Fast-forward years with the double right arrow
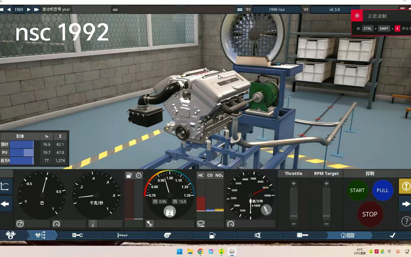 pyautogui.click(x=36, y=9)
